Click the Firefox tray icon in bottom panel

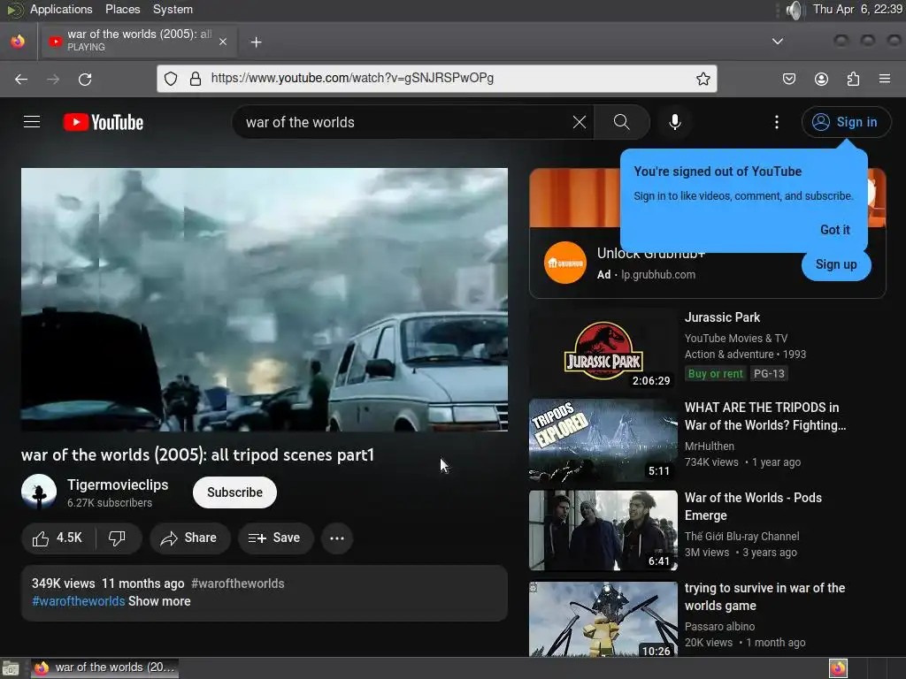pos(838,668)
